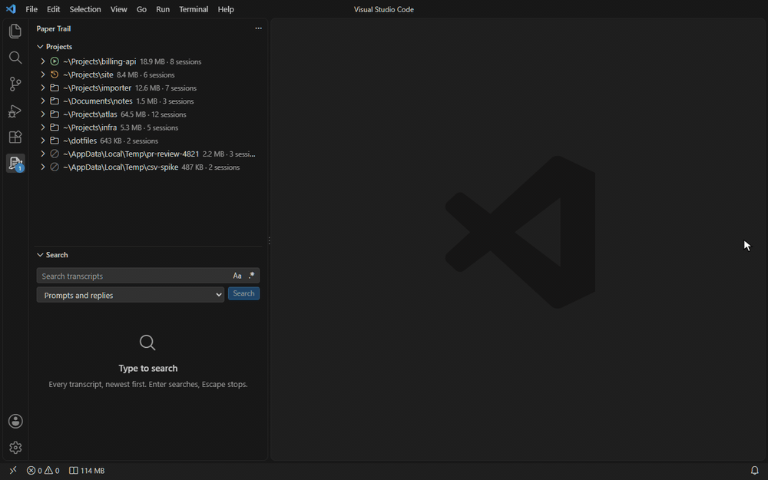Open the Source Control view
The image size is (768, 480).
point(15,84)
